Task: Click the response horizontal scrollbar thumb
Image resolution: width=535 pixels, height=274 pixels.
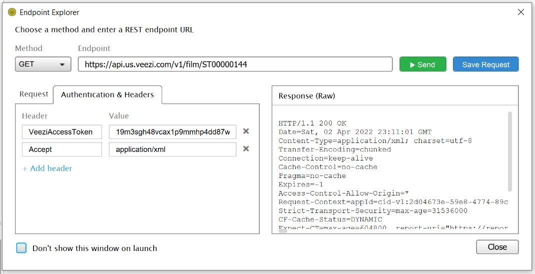Action: coord(283,230)
